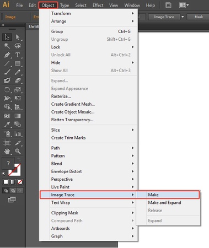The width and height of the screenshot is (209, 248).
Task: Click Make in Image Trace submenu
Action: coord(168,195)
